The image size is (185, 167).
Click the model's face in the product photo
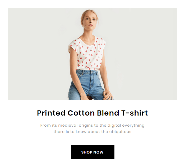pyautogui.click(x=90, y=21)
